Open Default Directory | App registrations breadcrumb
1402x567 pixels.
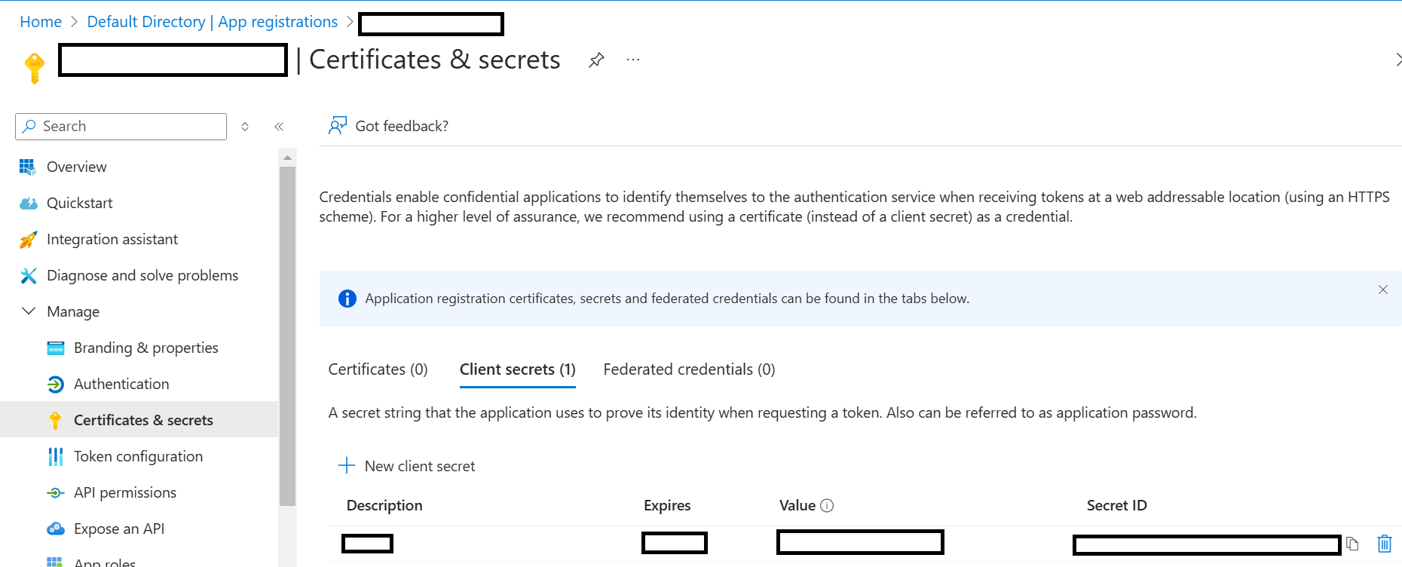pos(213,22)
